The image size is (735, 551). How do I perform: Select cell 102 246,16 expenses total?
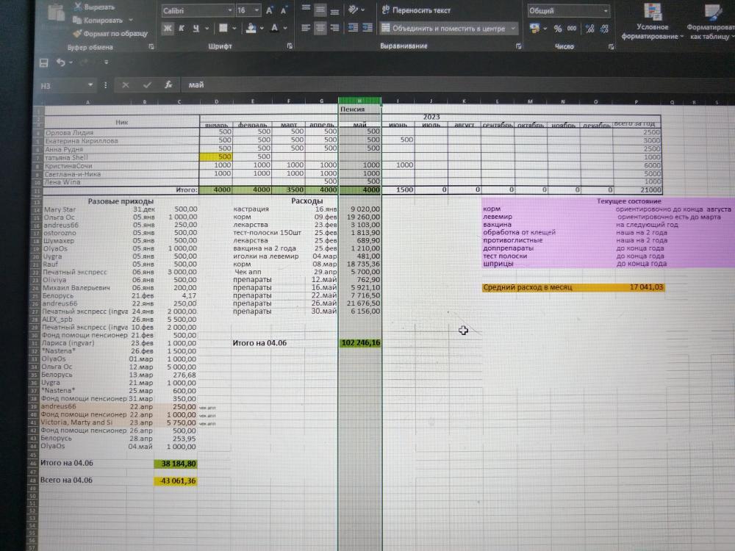(360, 343)
